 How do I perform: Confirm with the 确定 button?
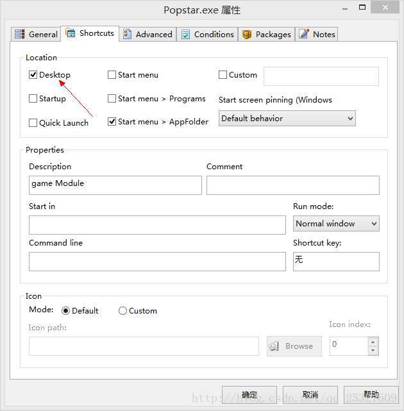pos(249,395)
